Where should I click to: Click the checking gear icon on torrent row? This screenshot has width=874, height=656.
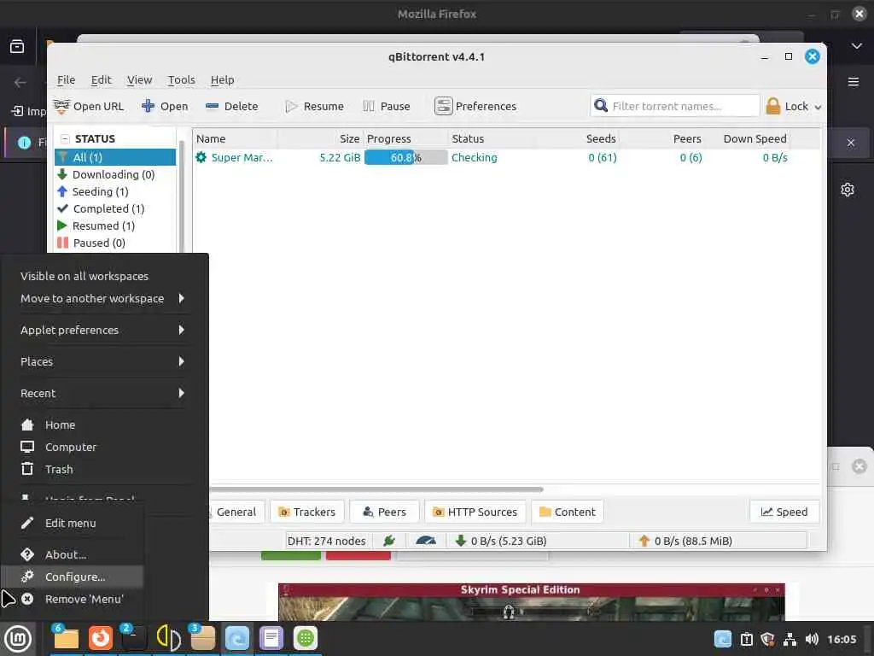(x=201, y=157)
